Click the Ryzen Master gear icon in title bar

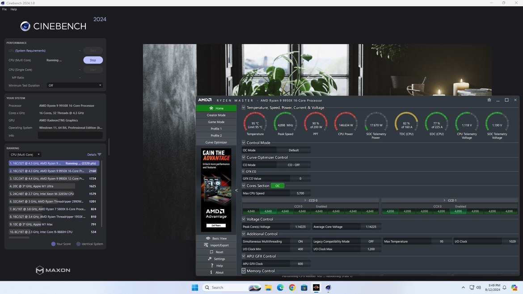coord(489,100)
